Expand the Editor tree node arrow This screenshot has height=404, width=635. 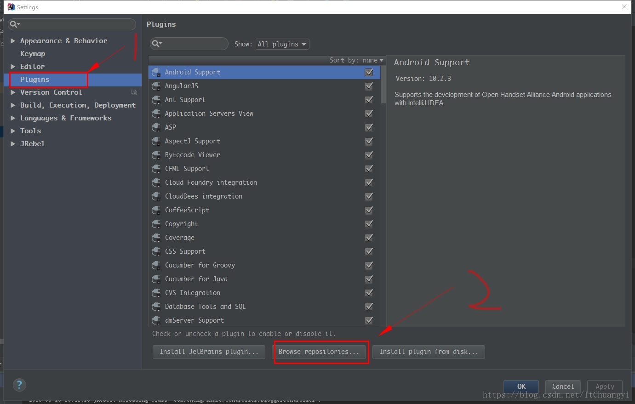point(13,67)
